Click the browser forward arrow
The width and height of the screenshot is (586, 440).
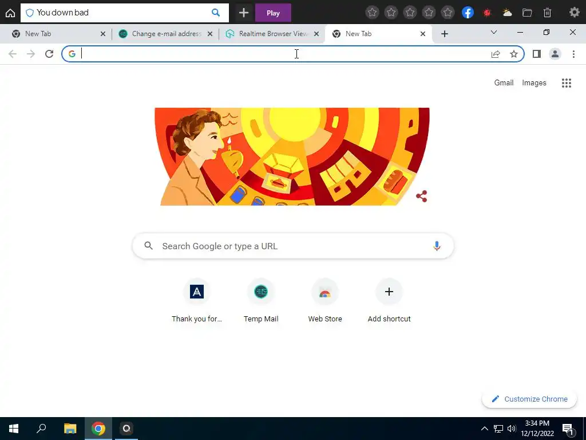(31, 54)
